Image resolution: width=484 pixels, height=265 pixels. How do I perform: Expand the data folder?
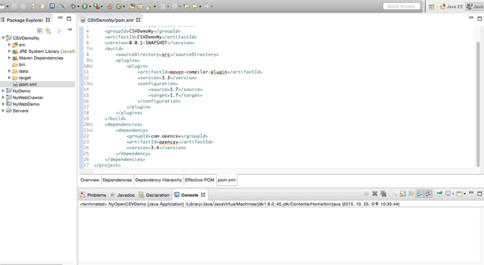coord(9,71)
